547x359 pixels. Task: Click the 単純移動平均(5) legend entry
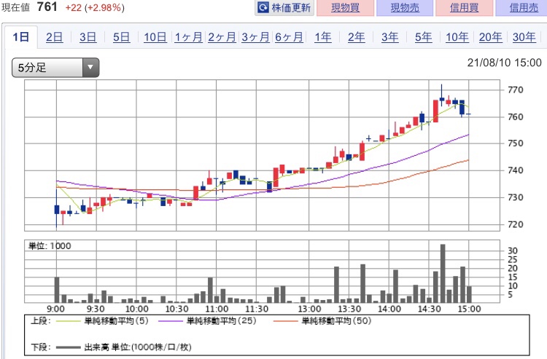pyautogui.click(x=117, y=320)
